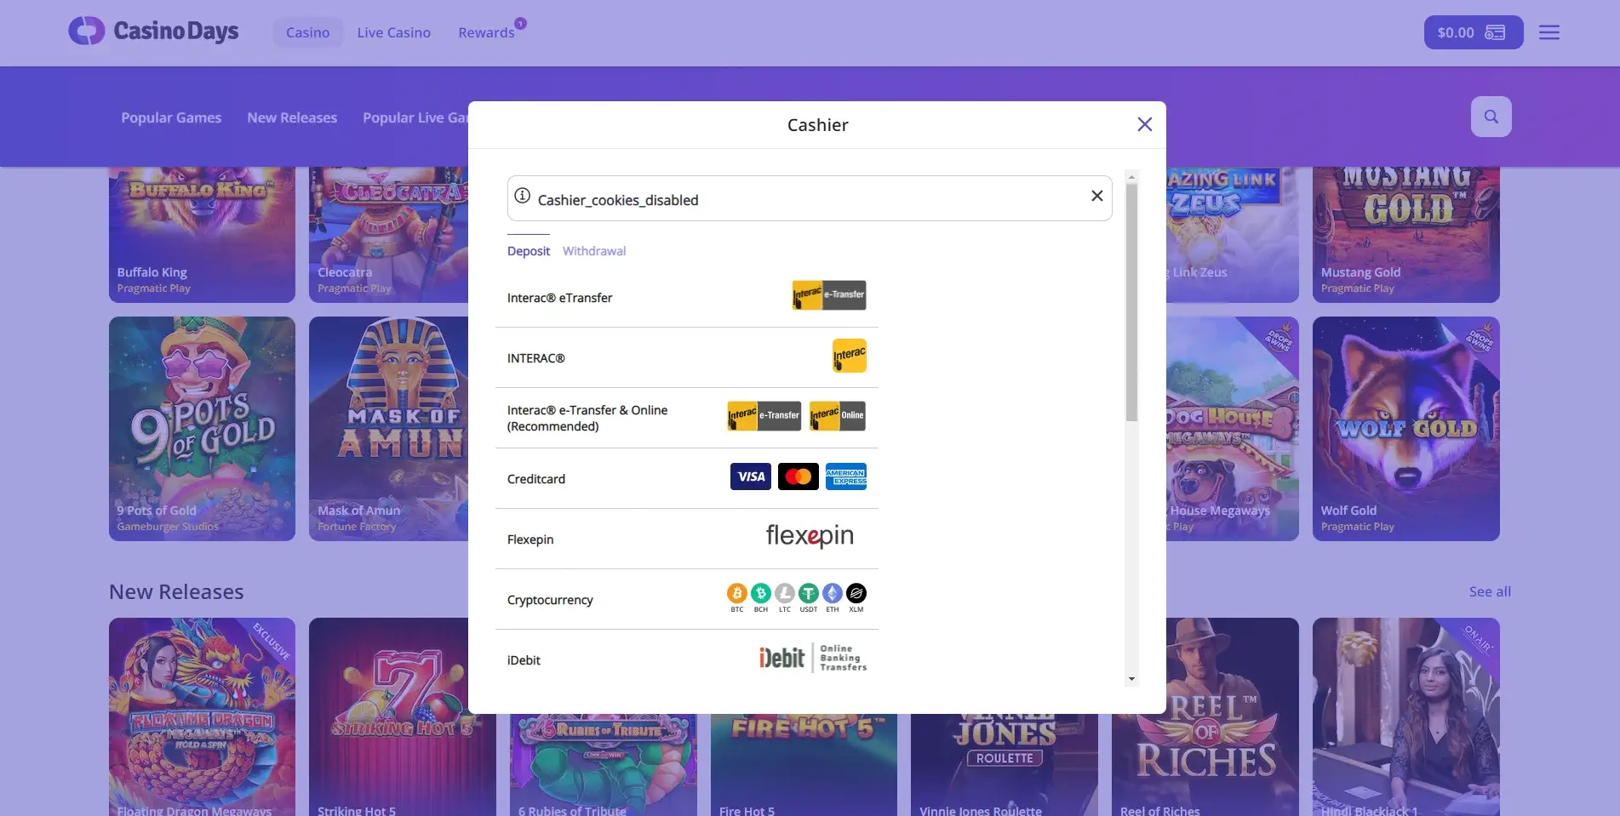The height and width of the screenshot is (816, 1620).
Task: Open the search panel
Action: [x=1491, y=117]
